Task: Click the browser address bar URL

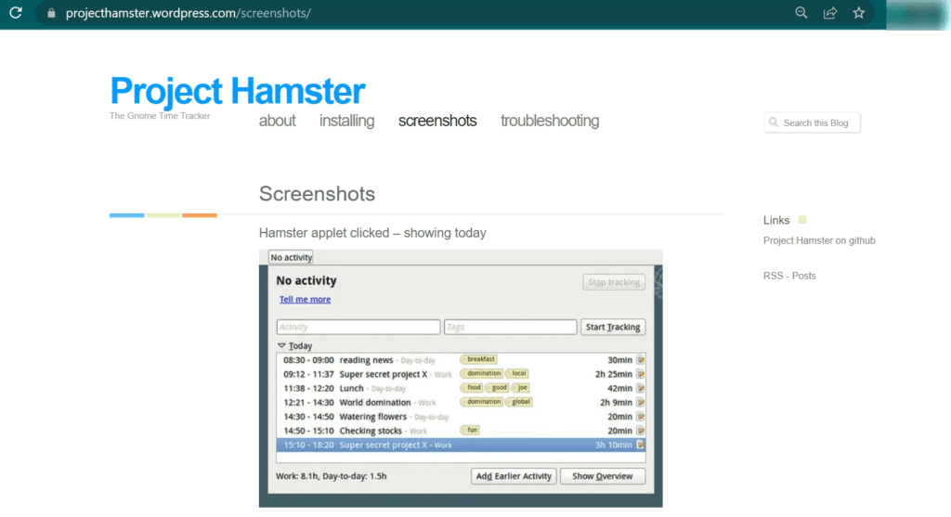Action: (x=189, y=13)
